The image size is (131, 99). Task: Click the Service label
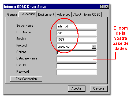(x=21, y=39)
